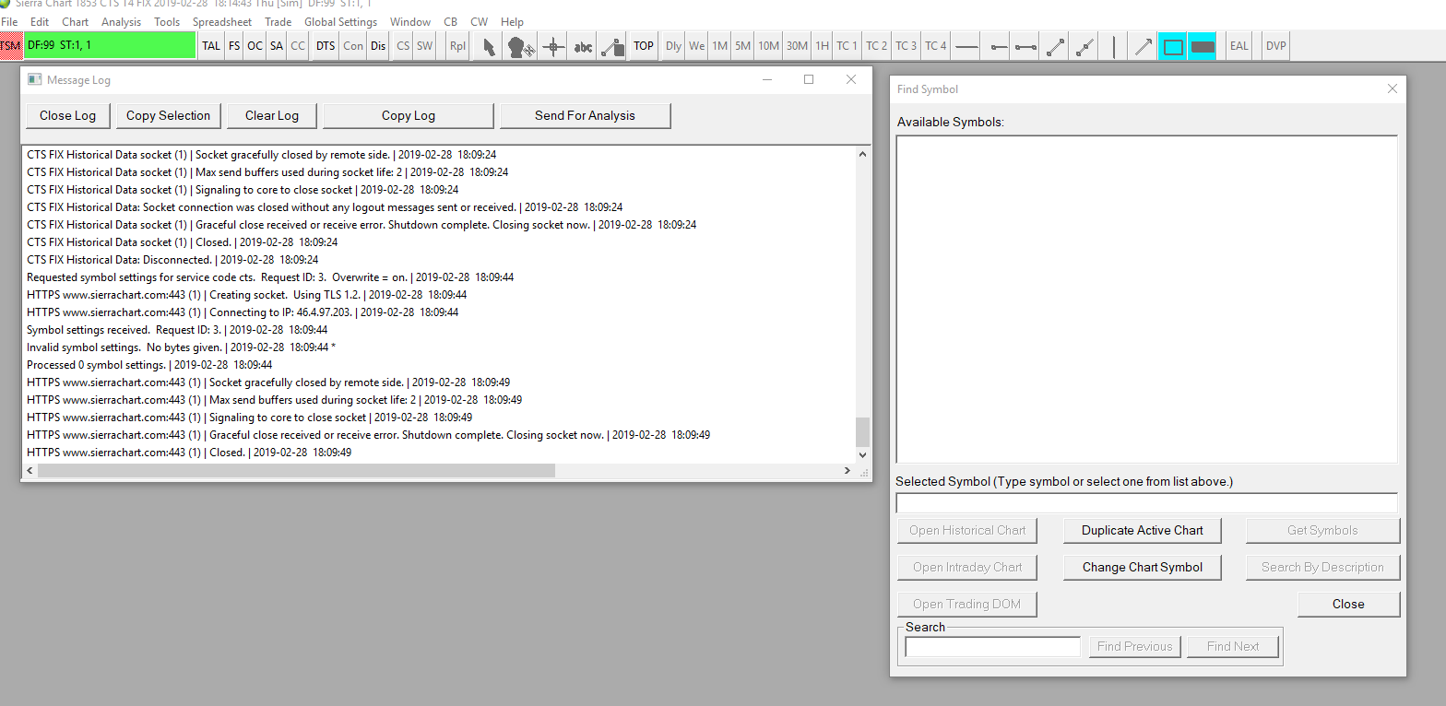Click the TC 1 toolbar button
The image size is (1446, 706).
click(847, 46)
